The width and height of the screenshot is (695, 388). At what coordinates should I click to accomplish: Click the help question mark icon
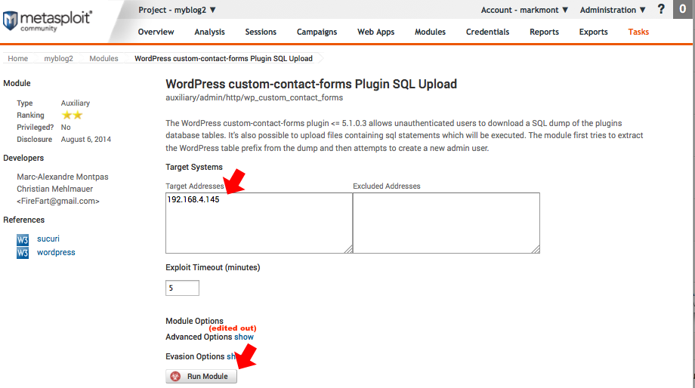661,10
